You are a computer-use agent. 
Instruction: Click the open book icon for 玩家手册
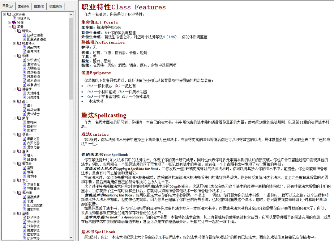[x=9, y=14]
